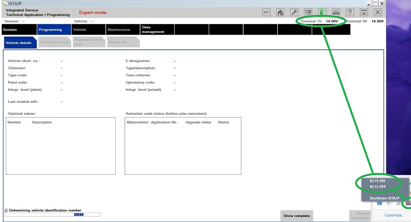Click the Optional extras heading
Screen dimensions: 411x222
tap(22, 114)
